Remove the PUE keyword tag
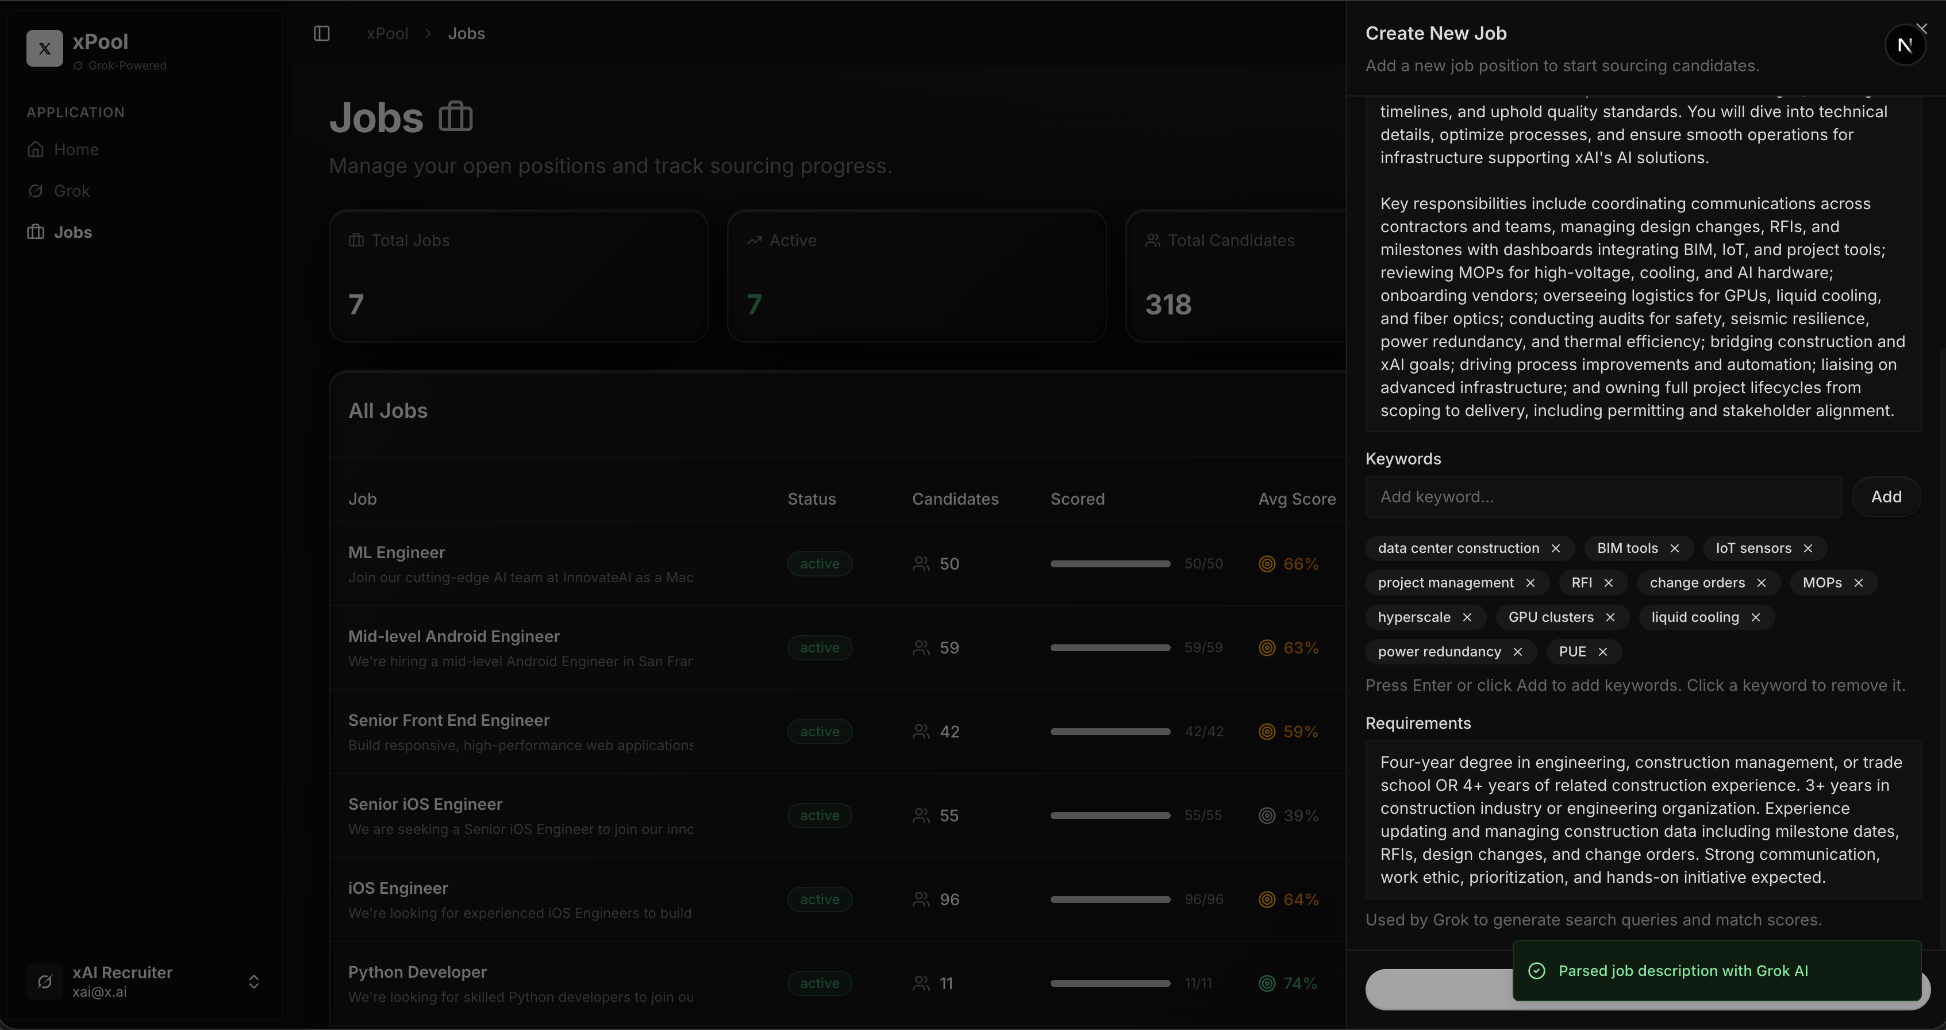The height and width of the screenshot is (1030, 1946). tap(1603, 651)
